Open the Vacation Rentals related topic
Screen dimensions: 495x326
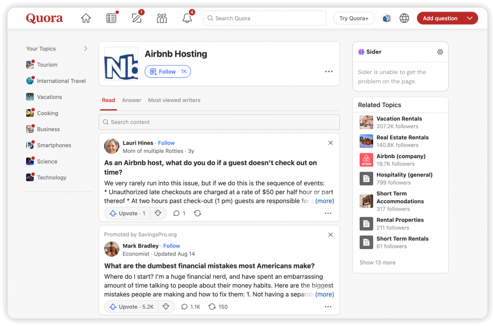tap(399, 119)
